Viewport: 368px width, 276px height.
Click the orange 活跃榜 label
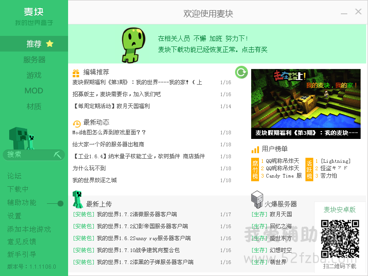309,169
